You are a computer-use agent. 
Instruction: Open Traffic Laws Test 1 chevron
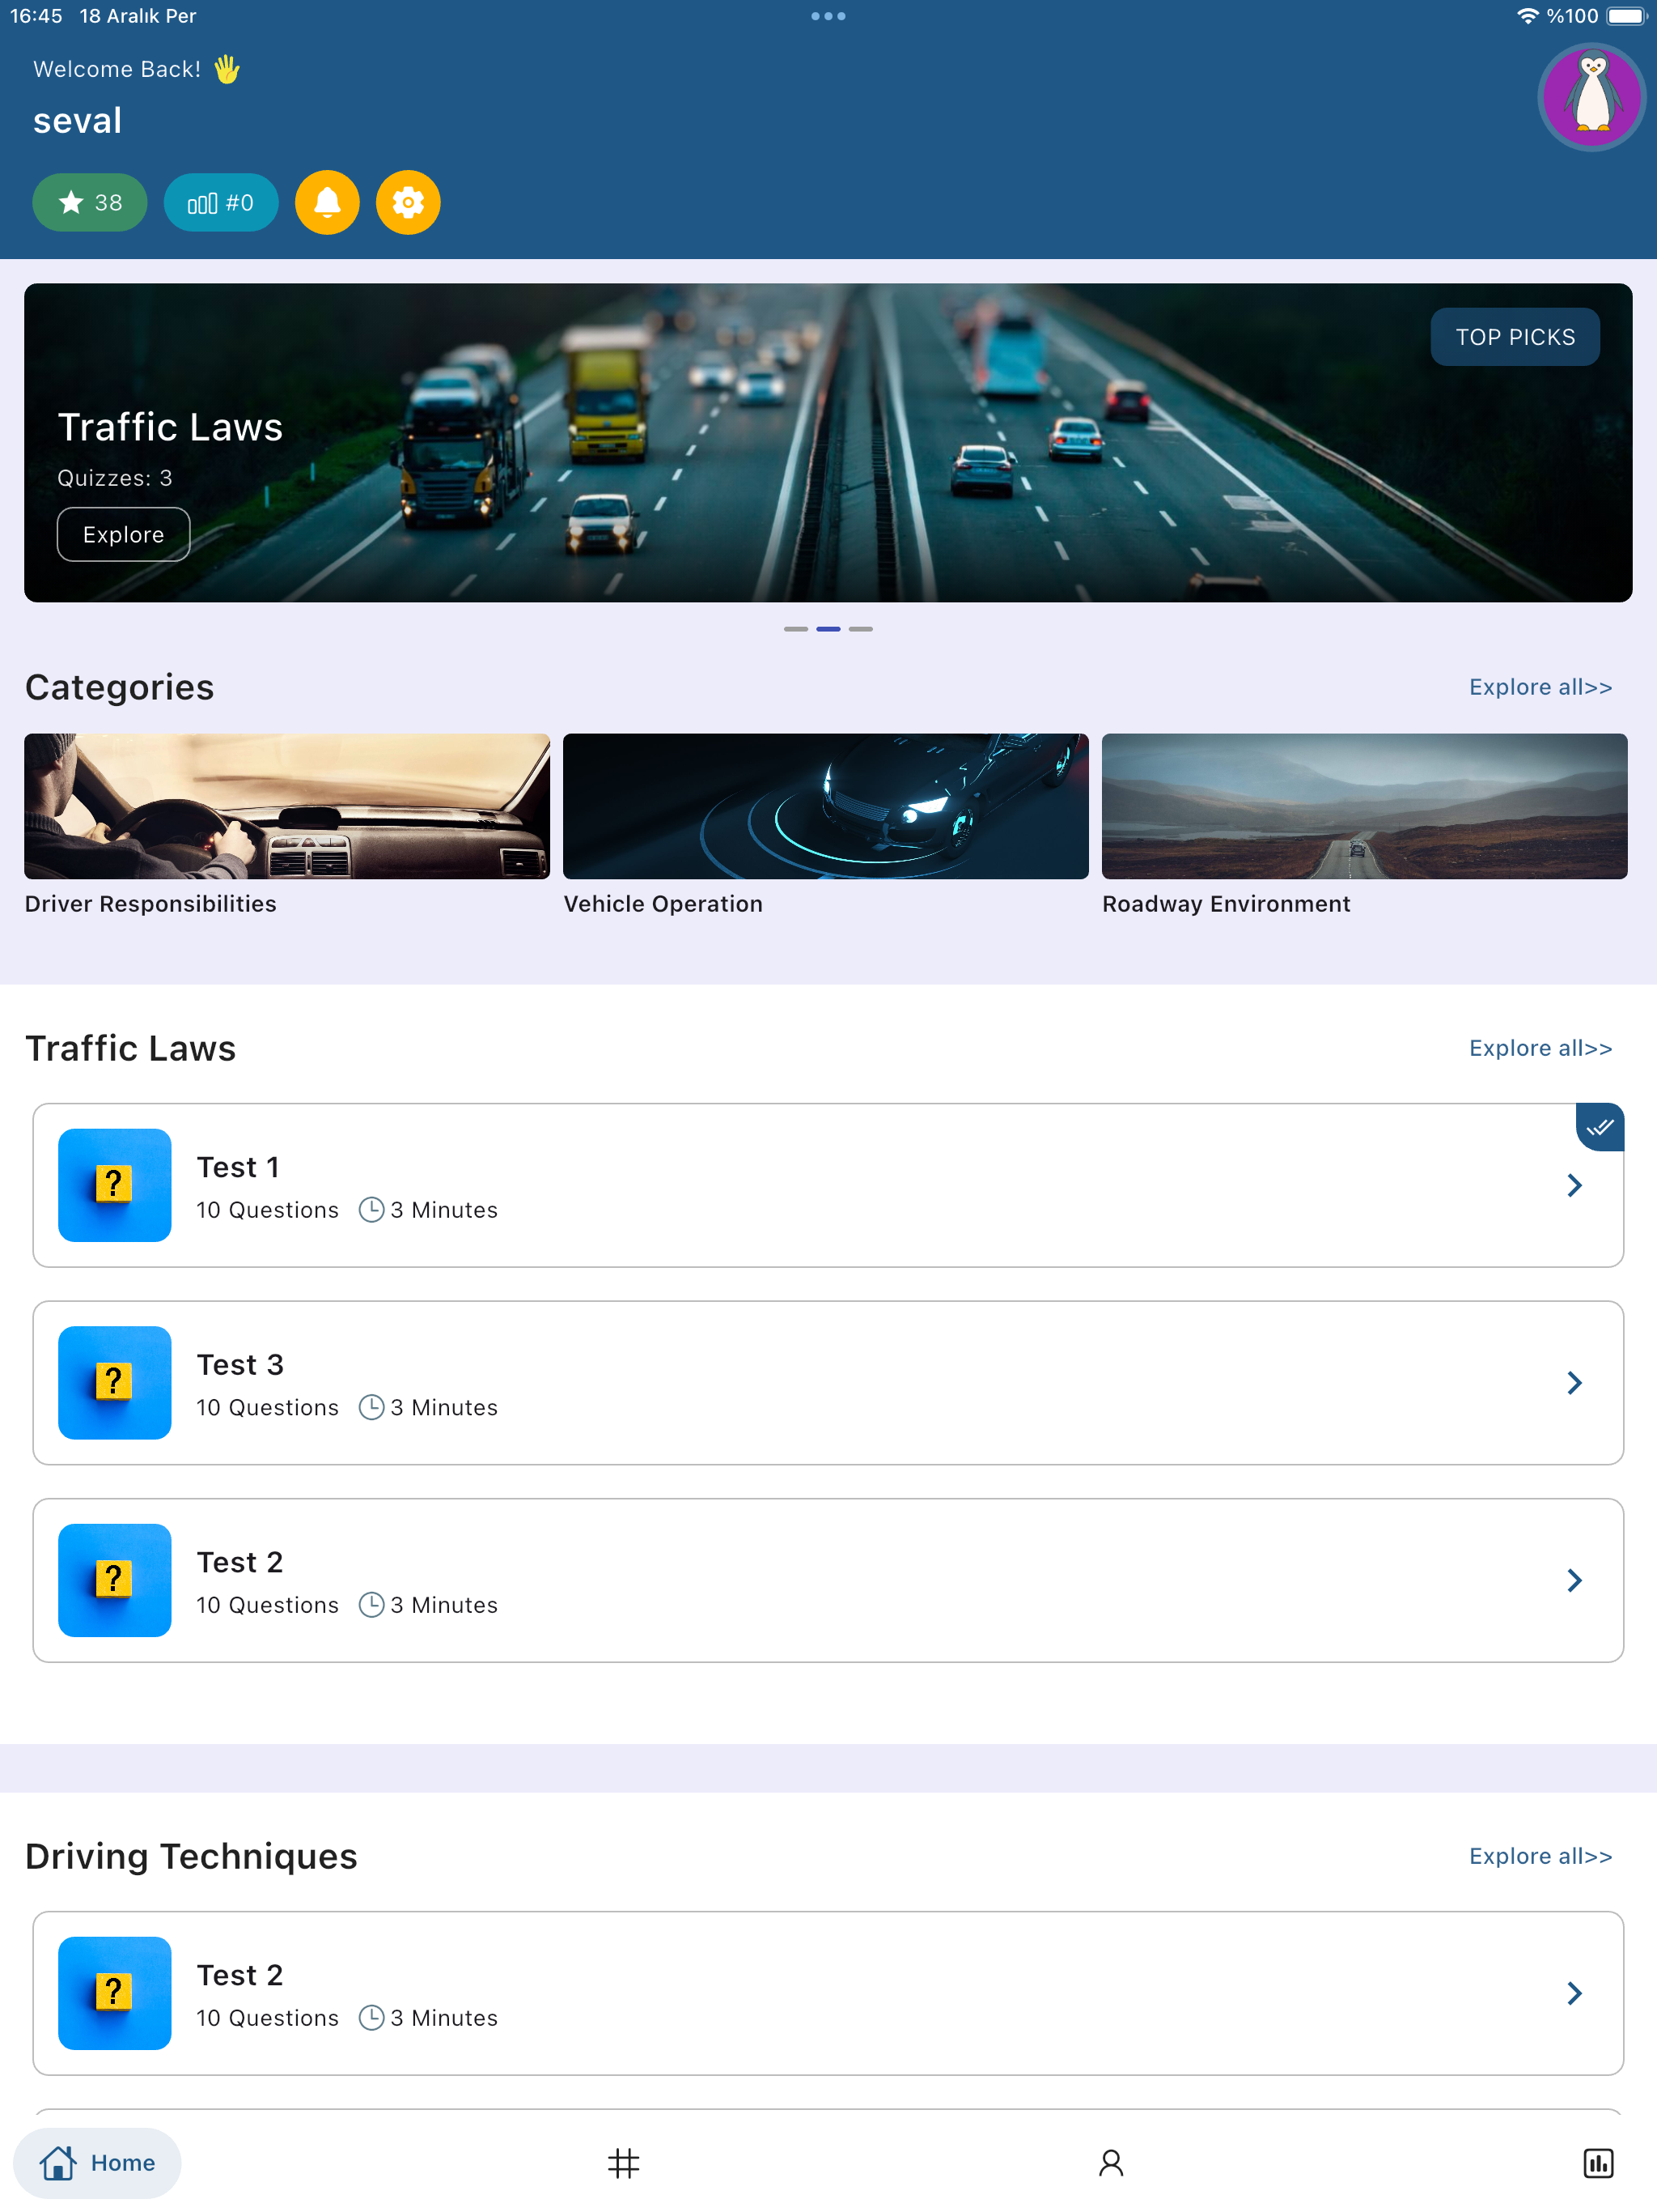(1574, 1185)
